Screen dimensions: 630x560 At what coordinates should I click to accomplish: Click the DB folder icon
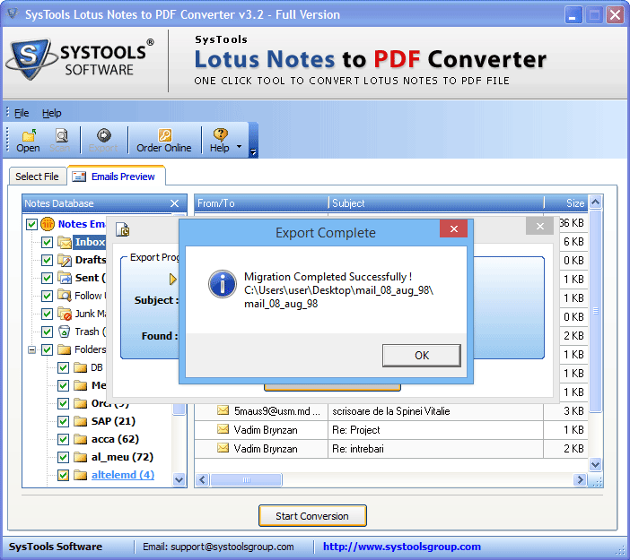click(x=81, y=367)
